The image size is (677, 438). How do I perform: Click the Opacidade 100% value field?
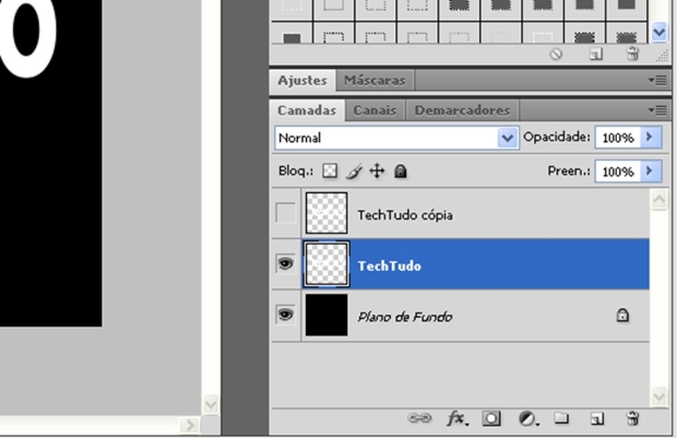coord(618,138)
